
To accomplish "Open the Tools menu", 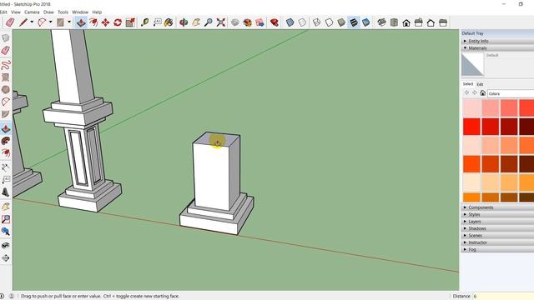I will point(63,12).
